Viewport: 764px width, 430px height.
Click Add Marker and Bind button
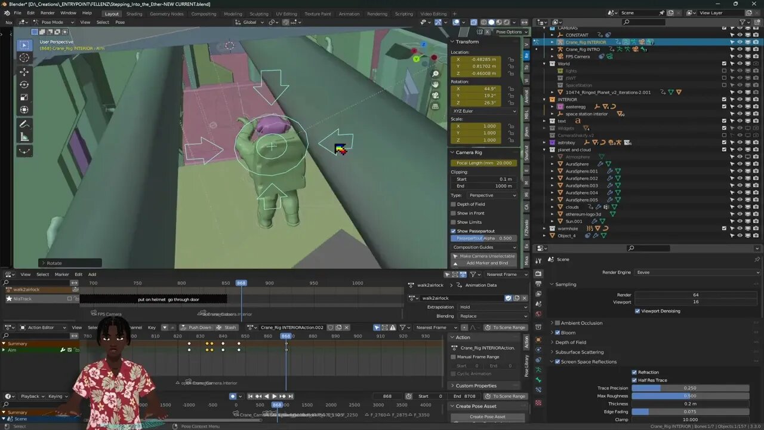(484, 263)
